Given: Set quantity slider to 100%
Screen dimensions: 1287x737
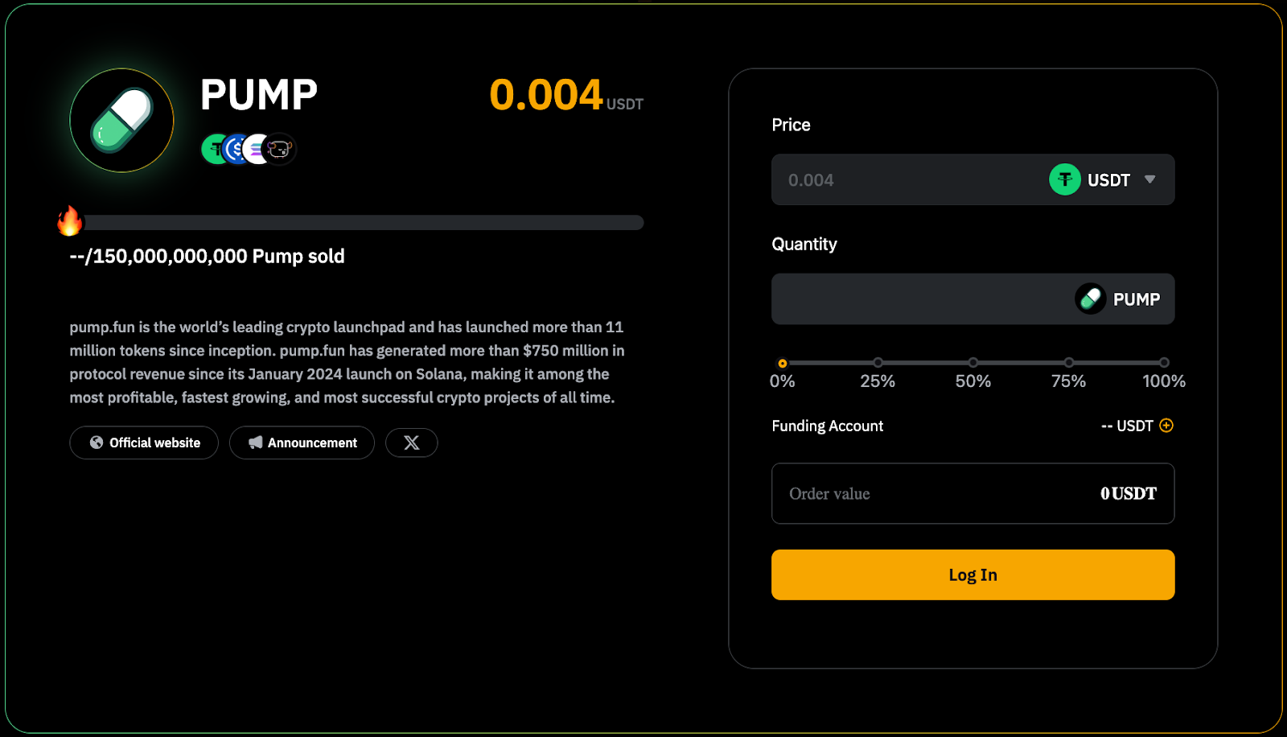Looking at the screenshot, I should point(1164,363).
